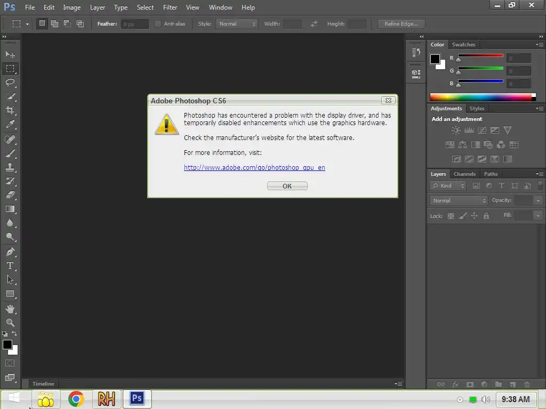Open the History panel icon
Viewport: 546px width, 409px height.
tap(416, 53)
